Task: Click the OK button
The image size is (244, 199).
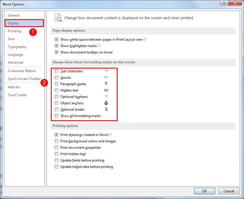Action: click(x=204, y=191)
